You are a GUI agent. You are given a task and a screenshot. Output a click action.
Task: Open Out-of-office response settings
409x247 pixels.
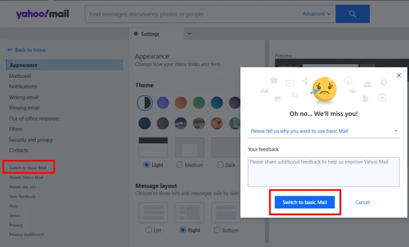pyautogui.click(x=34, y=118)
